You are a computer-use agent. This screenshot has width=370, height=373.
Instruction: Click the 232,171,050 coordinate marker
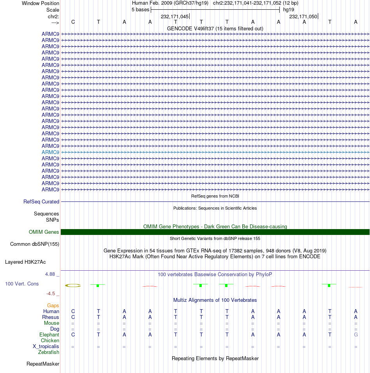(303, 16)
